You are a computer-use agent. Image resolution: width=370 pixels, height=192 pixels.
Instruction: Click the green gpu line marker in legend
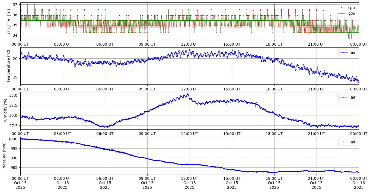pyautogui.click(x=342, y=13)
